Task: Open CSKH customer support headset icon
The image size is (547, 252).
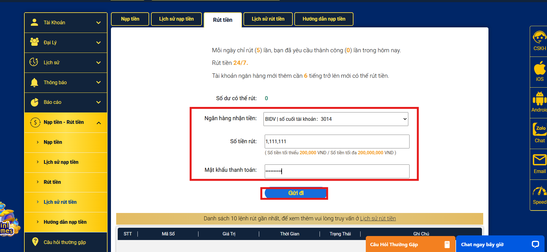Action: click(540, 38)
